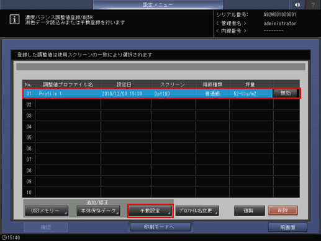
Task: Click the clock showing 15:40
Action: click(11, 237)
